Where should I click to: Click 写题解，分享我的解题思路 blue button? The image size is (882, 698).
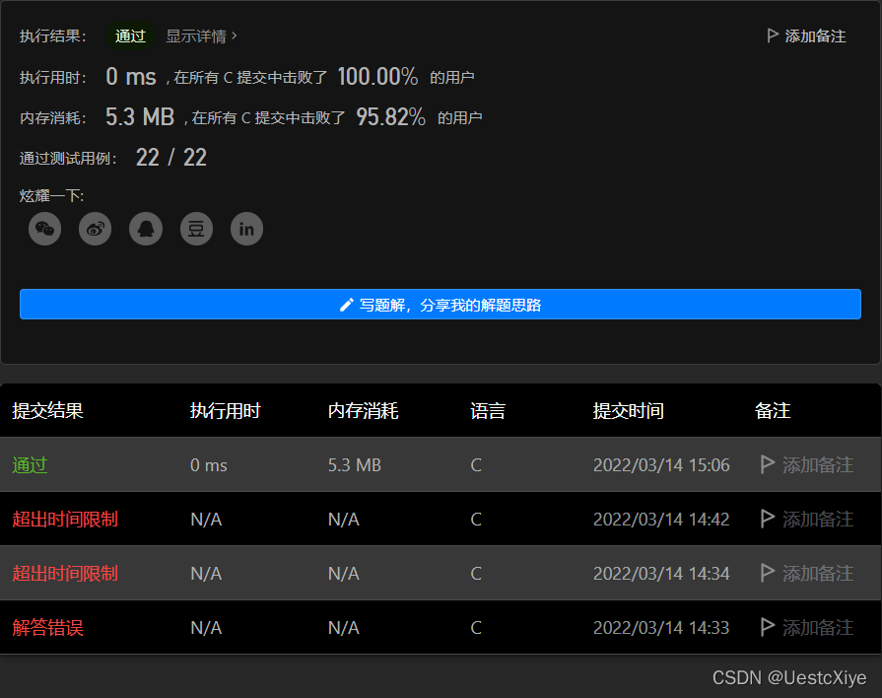click(441, 305)
